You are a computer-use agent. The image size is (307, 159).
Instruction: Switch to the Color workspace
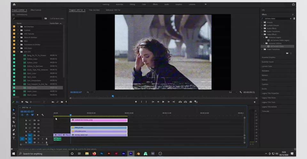click(144, 4)
